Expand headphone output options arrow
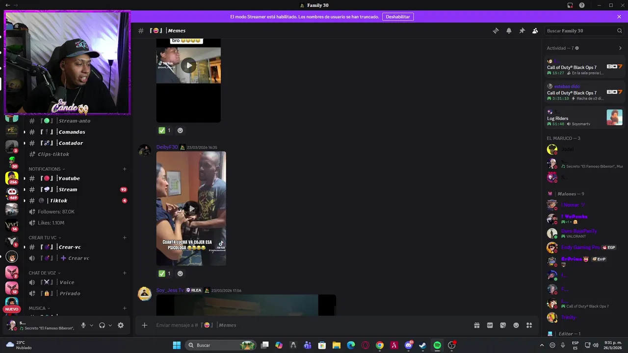 tap(110, 325)
